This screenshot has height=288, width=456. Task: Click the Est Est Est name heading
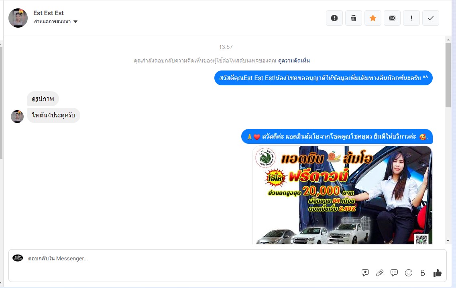pyautogui.click(x=49, y=13)
